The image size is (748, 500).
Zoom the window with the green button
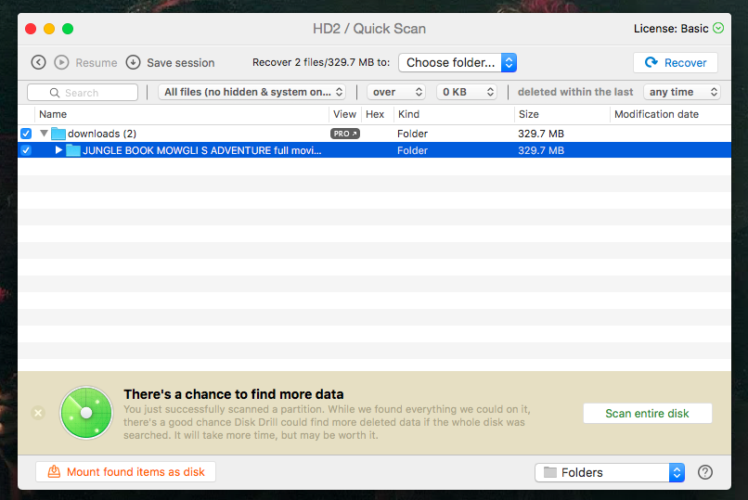click(68, 29)
